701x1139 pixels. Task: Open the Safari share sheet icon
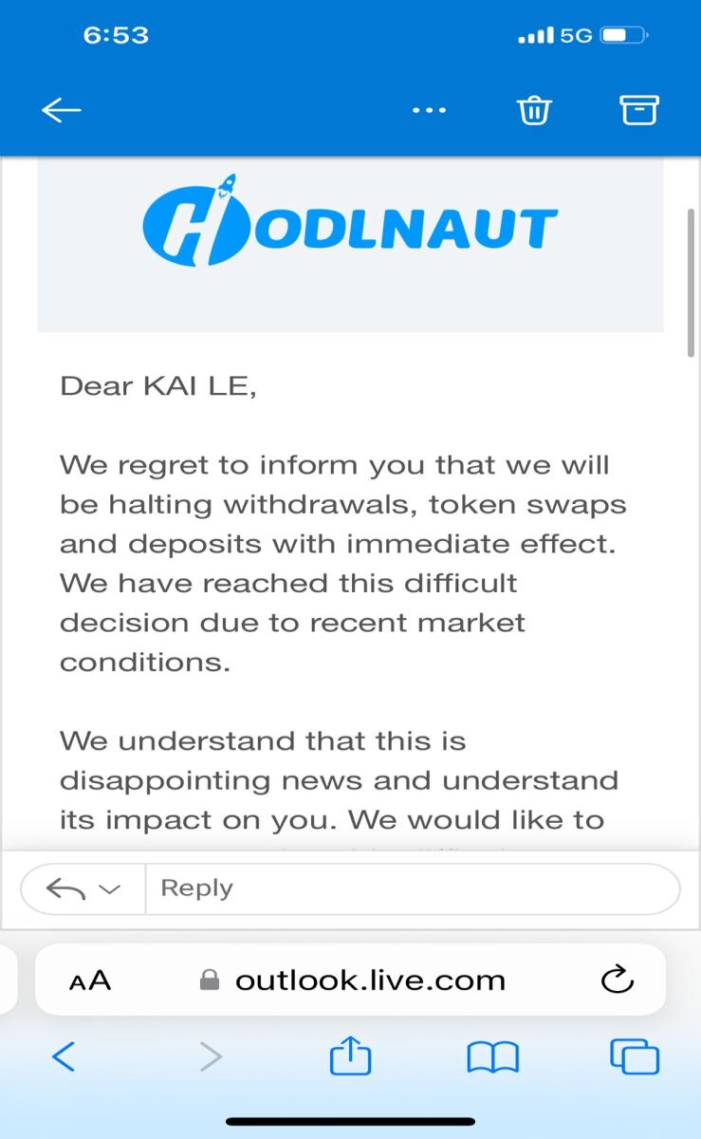pyautogui.click(x=350, y=1055)
